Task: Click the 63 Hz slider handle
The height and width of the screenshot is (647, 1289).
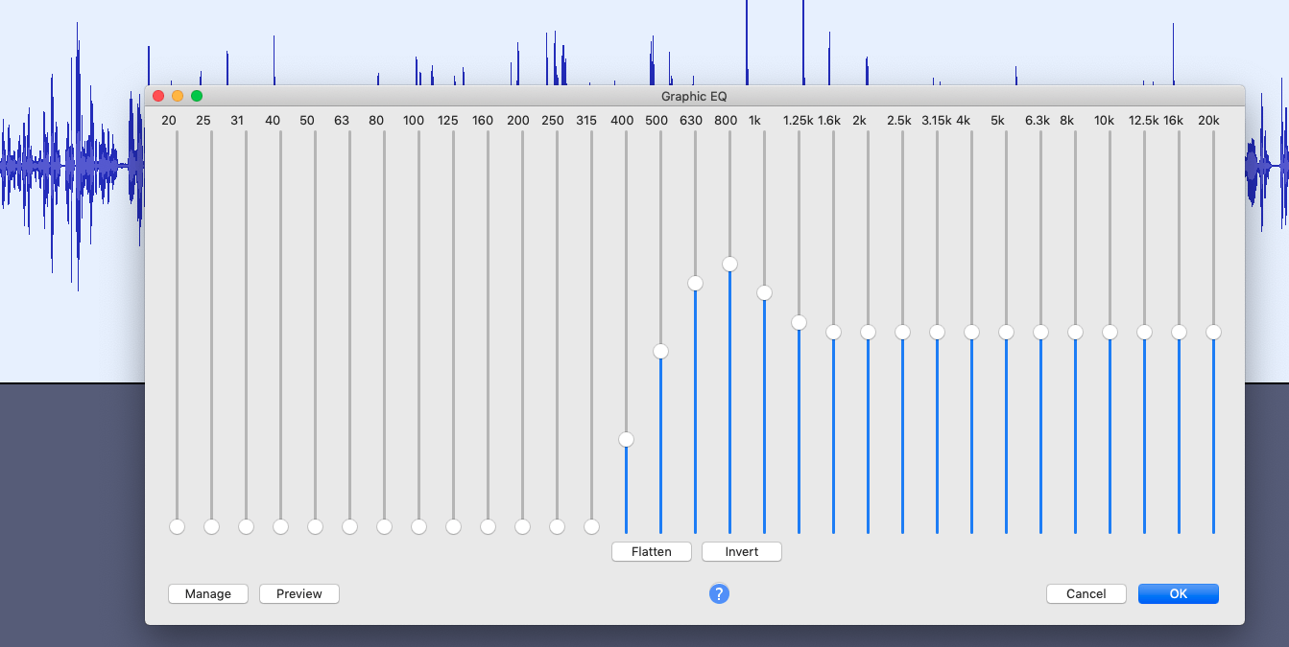Action: [x=349, y=526]
